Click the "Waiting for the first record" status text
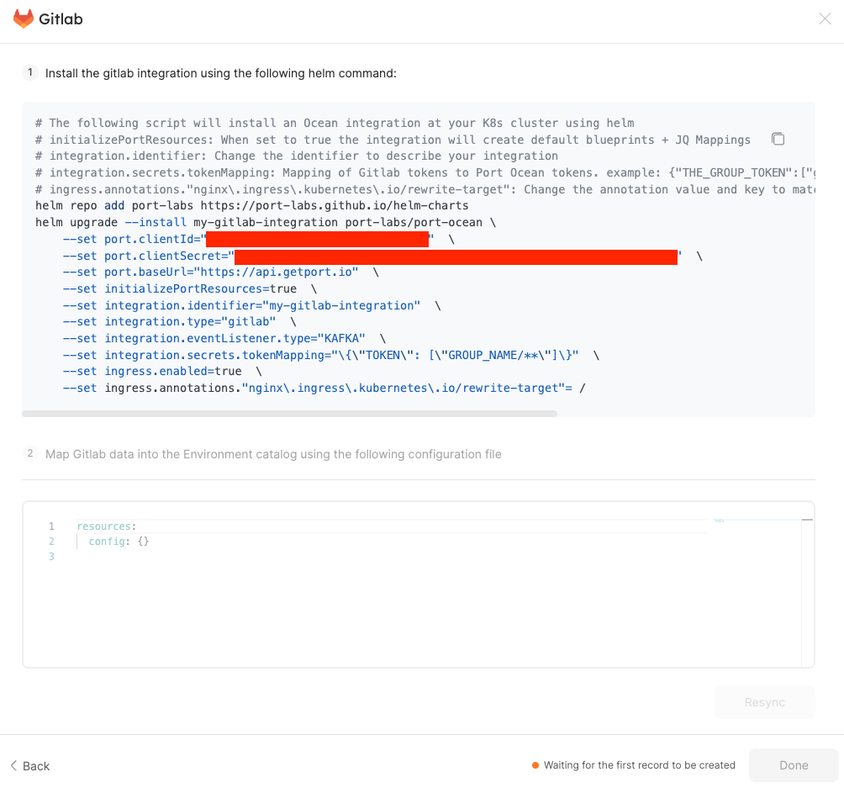Image resolution: width=844 pixels, height=788 pixels. click(x=639, y=765)
